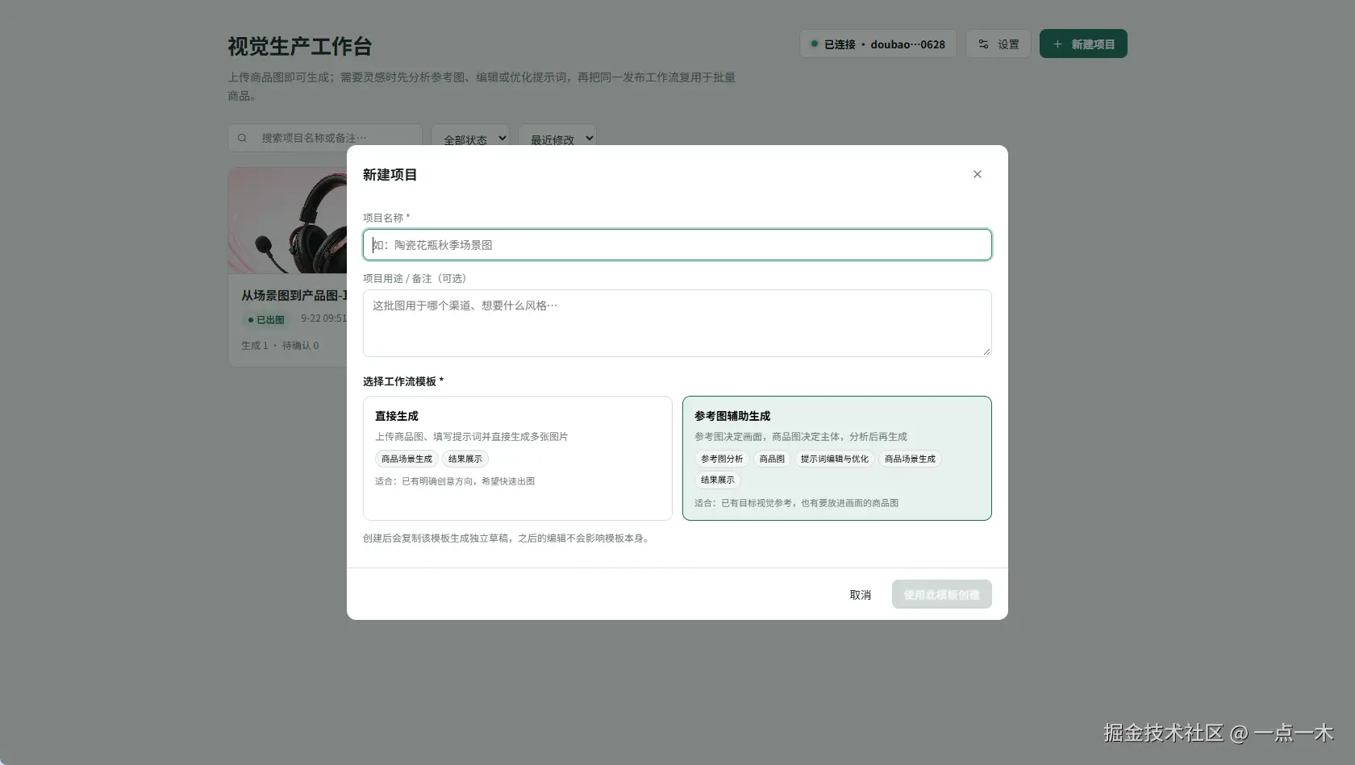Open the headset project thumbnail
Viewport: 1355px width, 765px height.
pyautogui.click(x=288, y=220)
